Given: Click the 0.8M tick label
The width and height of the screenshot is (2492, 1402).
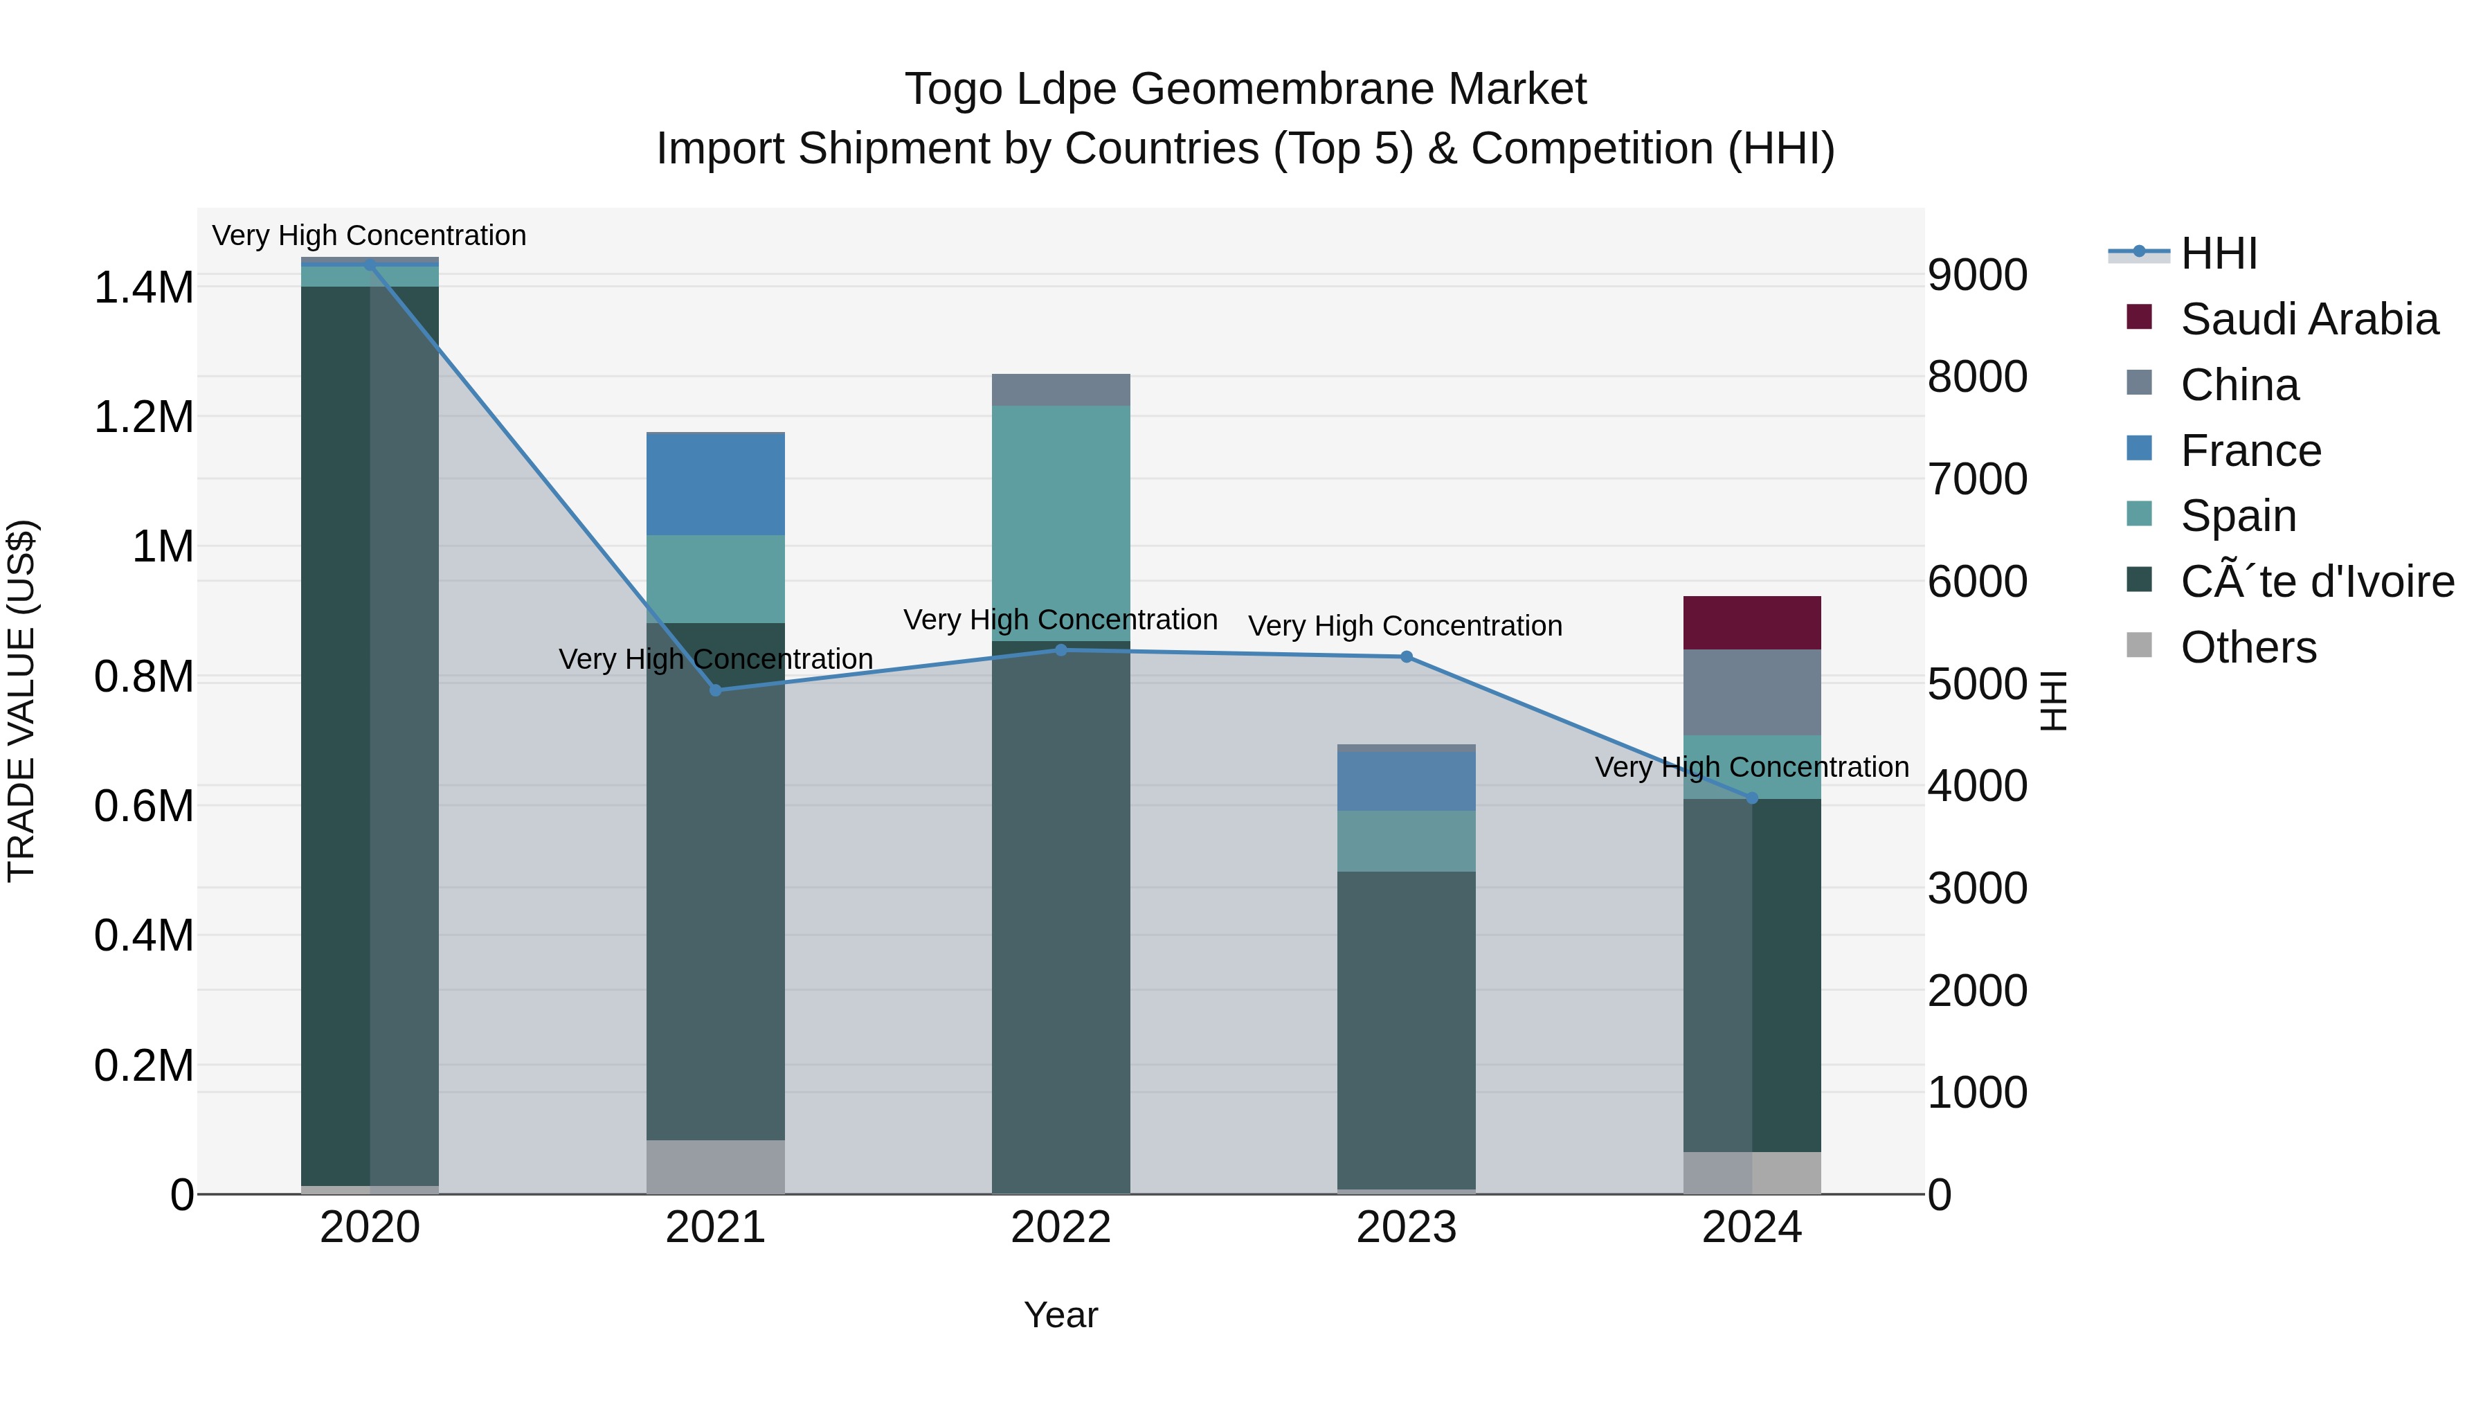Looking at the screenshot, I should [144, 676].
